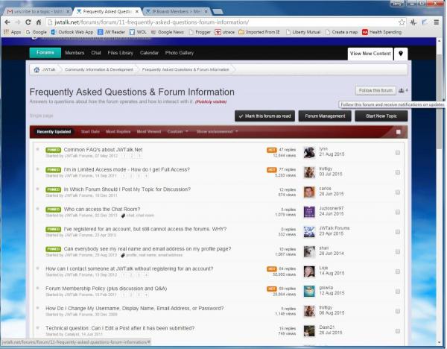Tick the checkbox for Common FAQ's about JWTalk.Net
The height and width of the screenshot is (349, 447).
click(x=398, y=152)
